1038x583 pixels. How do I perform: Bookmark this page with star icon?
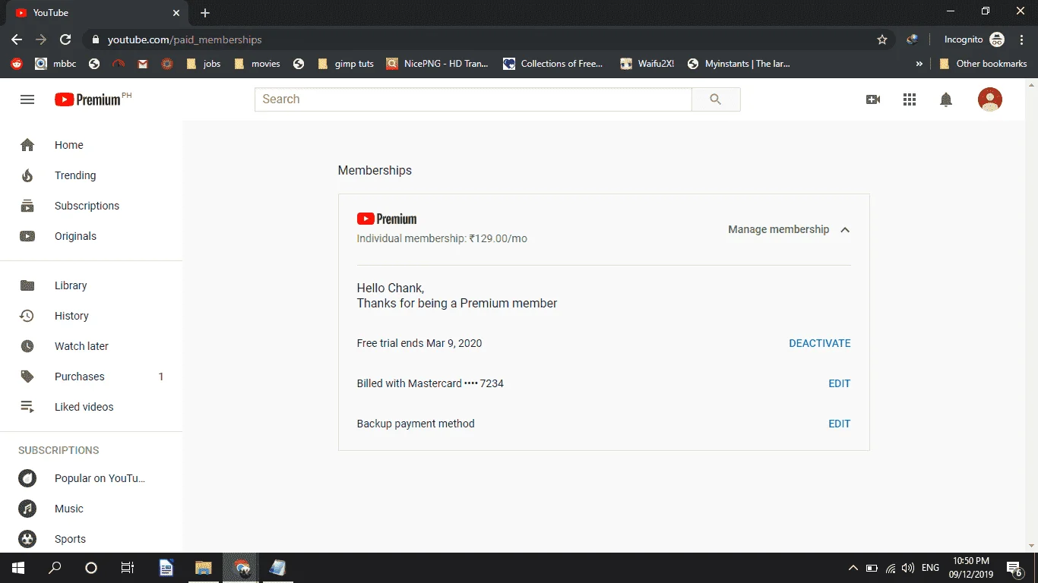(882, 39)
